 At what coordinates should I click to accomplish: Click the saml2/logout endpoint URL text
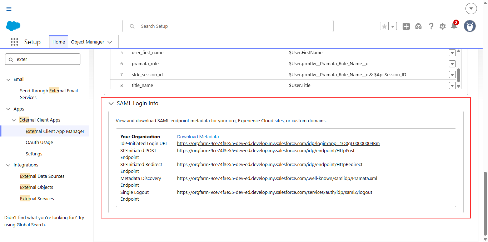275,192
